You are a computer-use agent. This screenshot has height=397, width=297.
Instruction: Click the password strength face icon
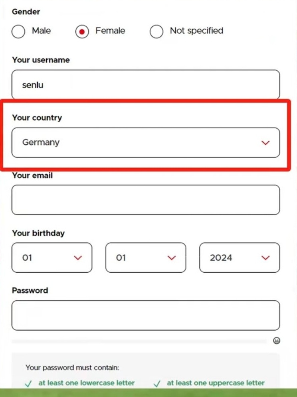276,341
